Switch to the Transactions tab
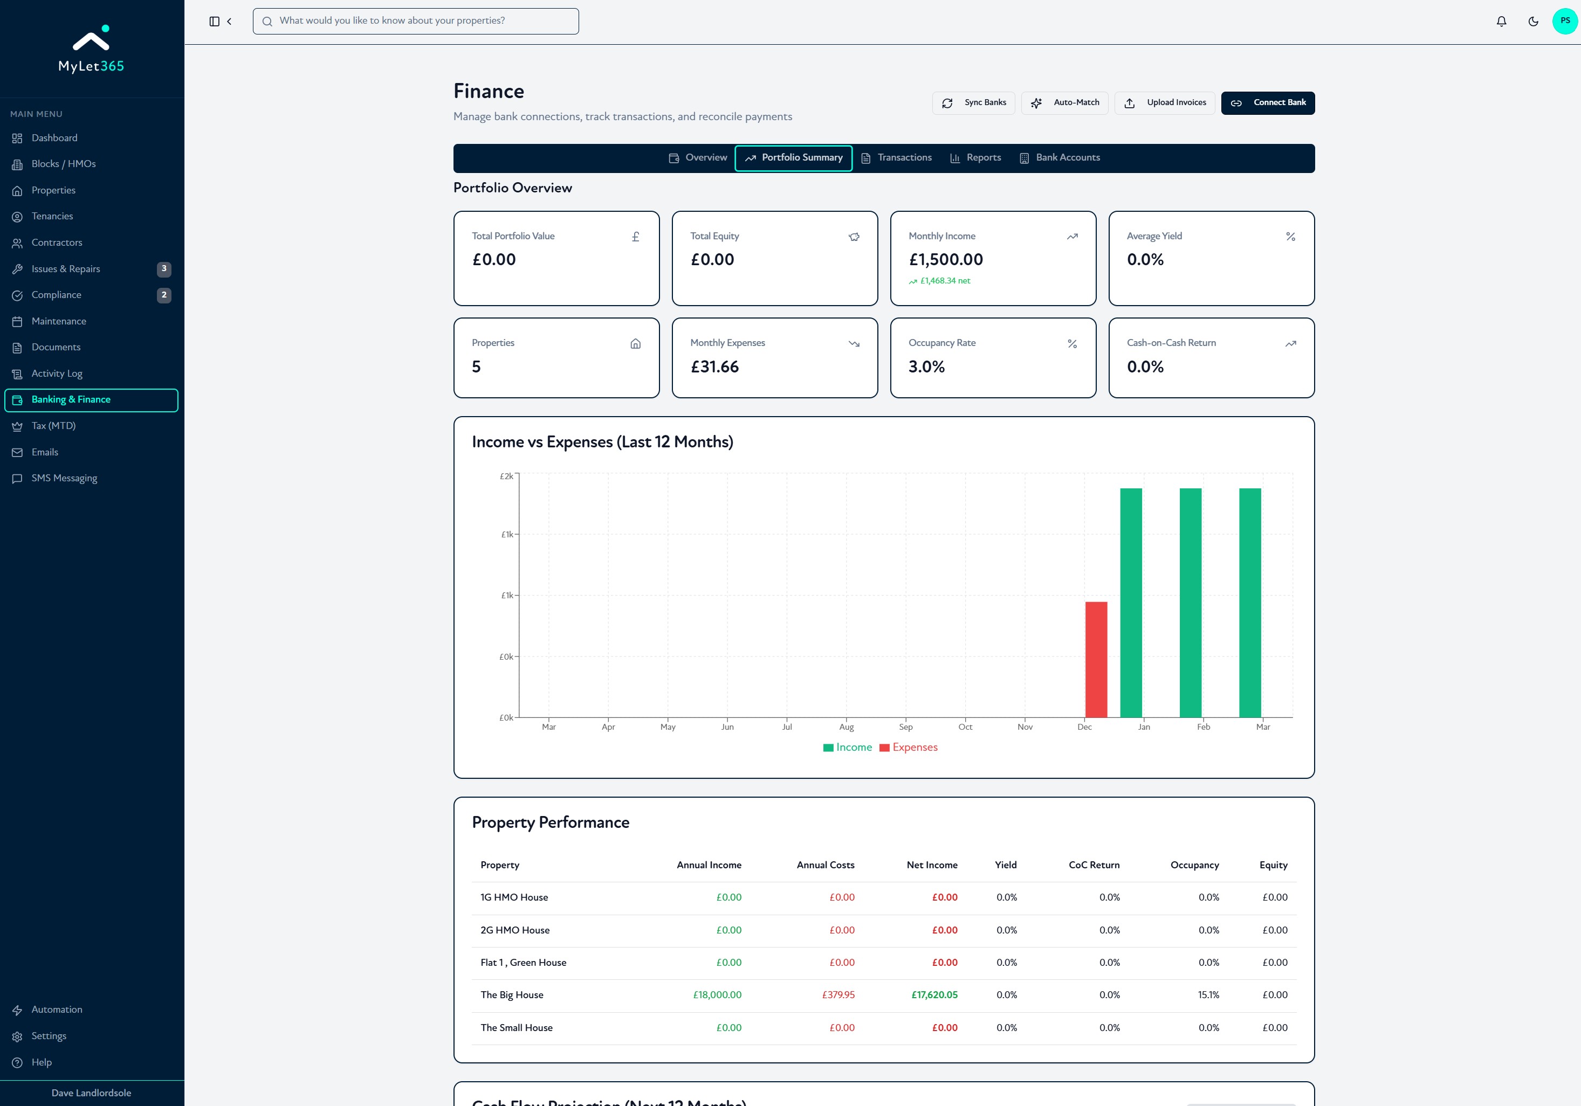1581x1106 pixels. pyautogui.click(x=897, y=158)
